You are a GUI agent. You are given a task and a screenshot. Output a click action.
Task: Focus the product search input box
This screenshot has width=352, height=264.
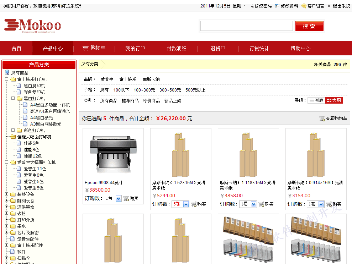coord(247,26)
